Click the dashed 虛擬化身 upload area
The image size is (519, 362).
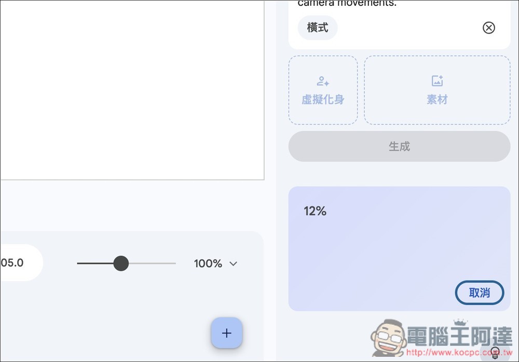tap(323, 90)
